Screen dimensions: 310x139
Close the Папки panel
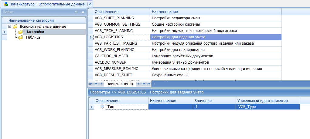83,12
